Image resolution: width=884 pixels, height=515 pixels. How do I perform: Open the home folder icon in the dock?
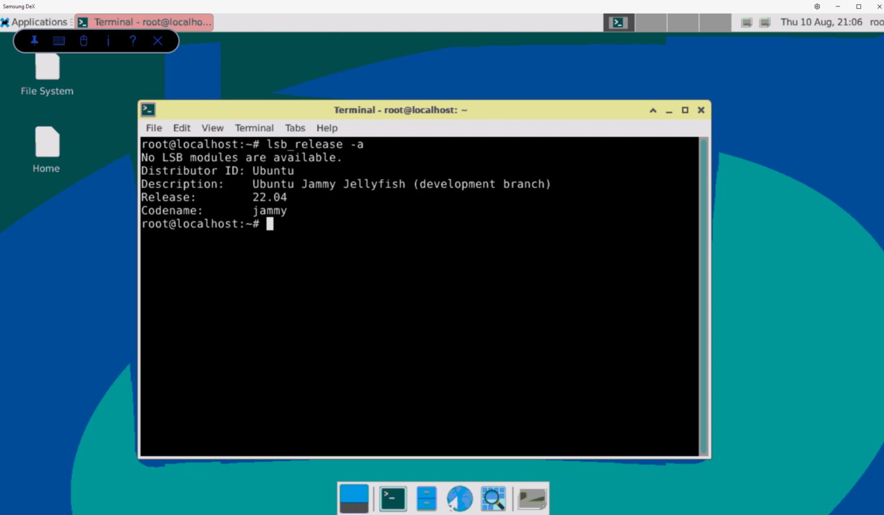click(532, 499)
